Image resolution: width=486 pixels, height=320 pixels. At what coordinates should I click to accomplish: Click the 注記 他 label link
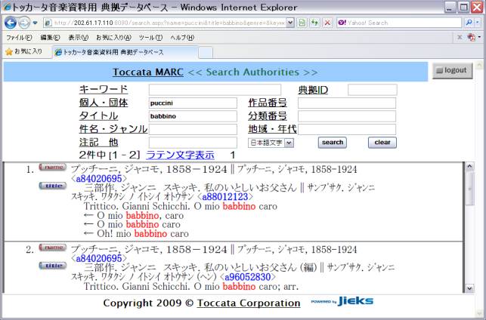pyautogui.click(x=98, y=143)
